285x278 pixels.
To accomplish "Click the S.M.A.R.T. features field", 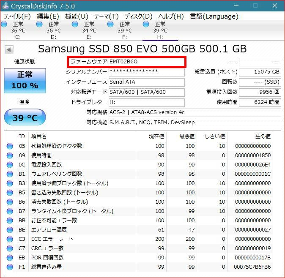I will pyautogui.click(x=195, y=123).
